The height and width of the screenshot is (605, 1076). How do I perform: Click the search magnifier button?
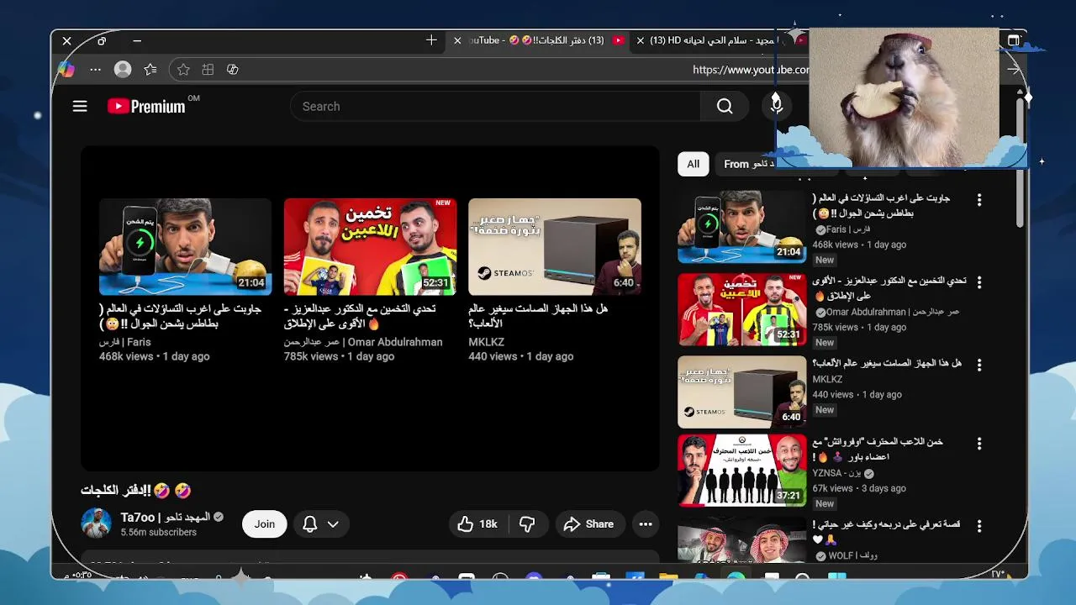pos(725,106)
